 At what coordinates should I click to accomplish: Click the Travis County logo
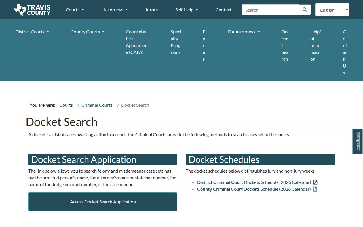32,10
